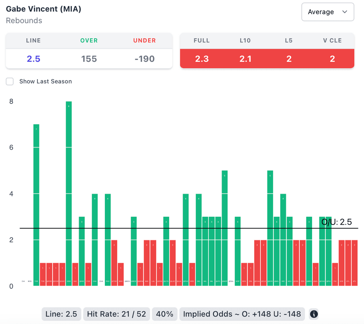The image size is (364, 324).
Task: Click the green @PHI bar showing 3
Action: [x=328, y=251]
